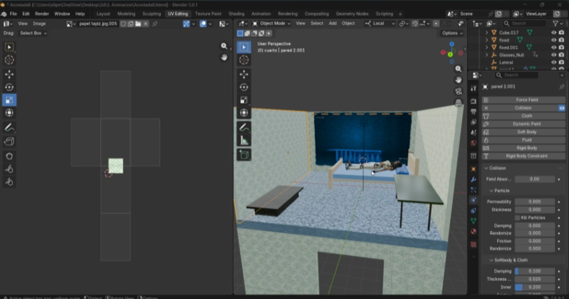Screen dimensions: 569x299
Task: Select the Measure tool in 3D viewport
Action: (x=243, y=140)
